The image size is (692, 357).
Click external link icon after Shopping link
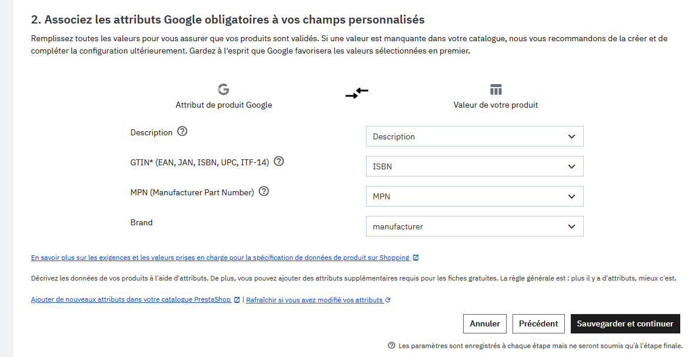pos(416,258)
